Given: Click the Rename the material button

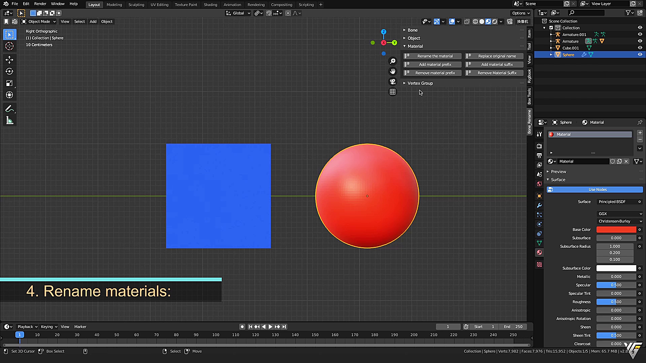Looking at the screenshot, I should pos(432,56).
